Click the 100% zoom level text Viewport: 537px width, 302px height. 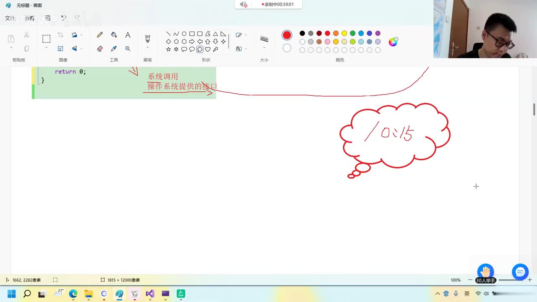(456, 280)
